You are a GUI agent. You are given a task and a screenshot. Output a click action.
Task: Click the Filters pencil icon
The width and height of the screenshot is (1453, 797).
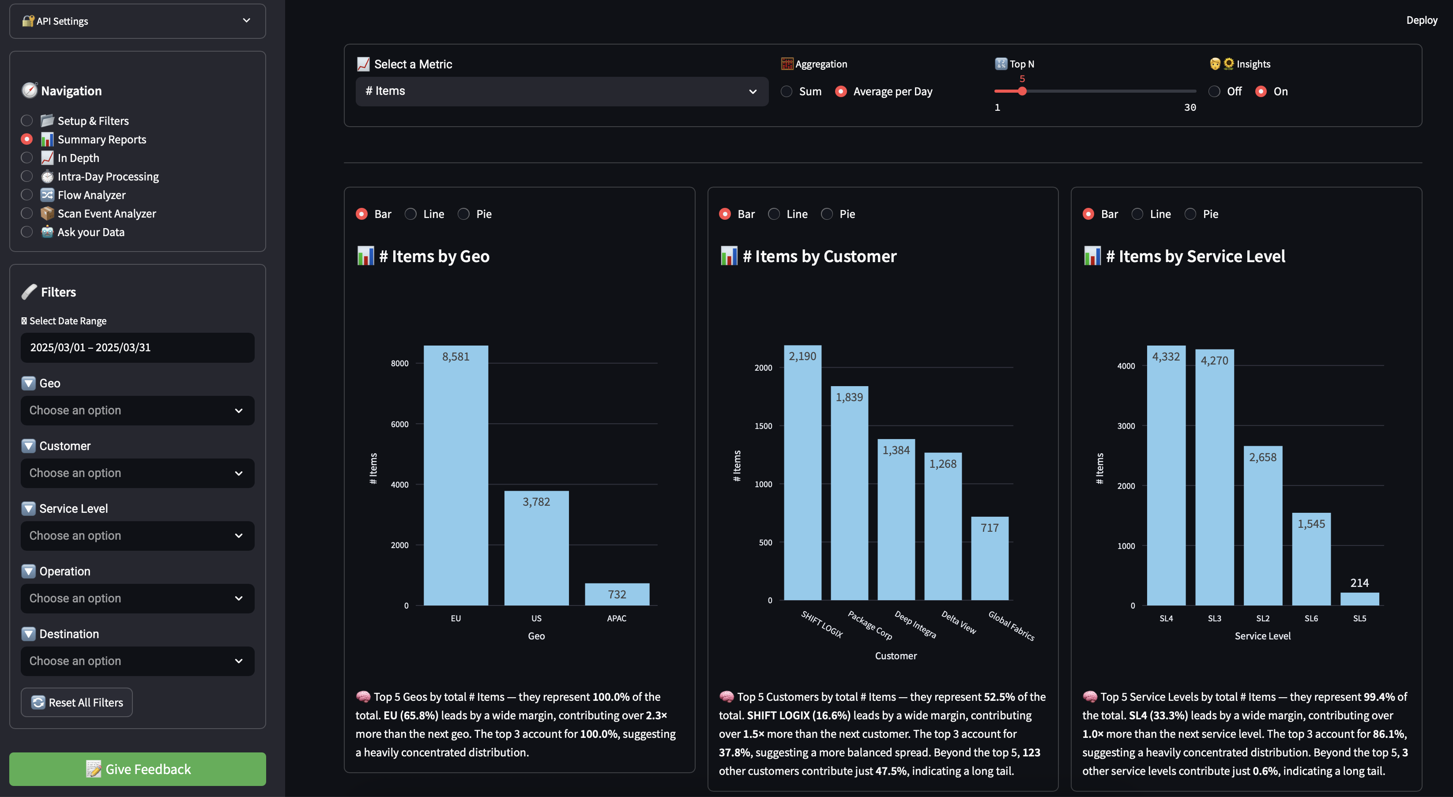[x=29, y=292]
